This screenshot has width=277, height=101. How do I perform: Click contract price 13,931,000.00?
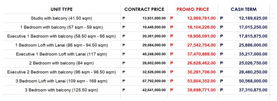[x=154, y=18]
